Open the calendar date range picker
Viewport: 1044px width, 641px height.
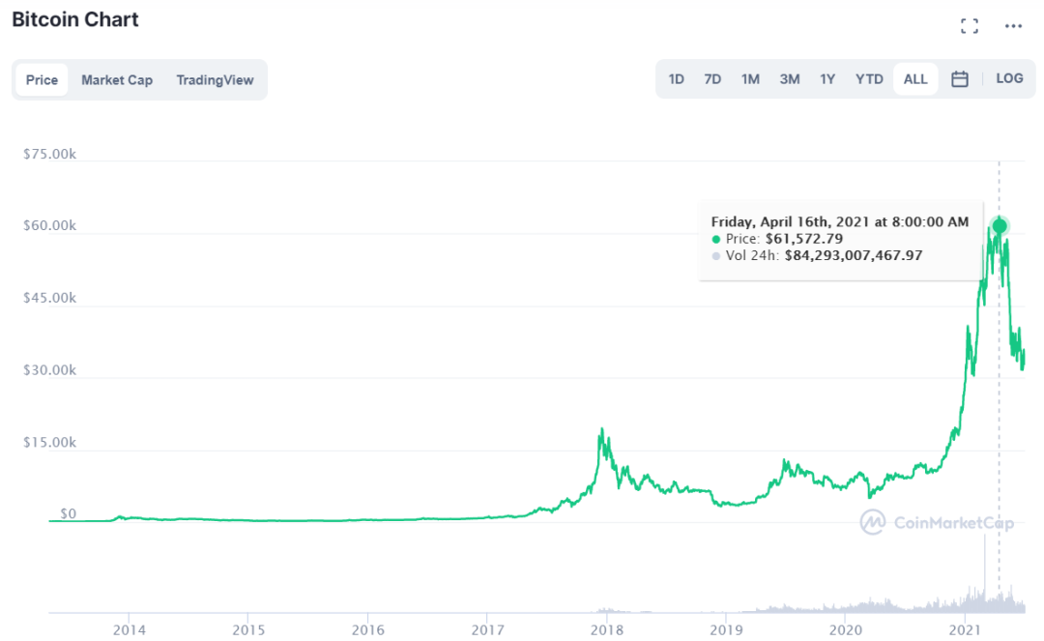(960, 79)
